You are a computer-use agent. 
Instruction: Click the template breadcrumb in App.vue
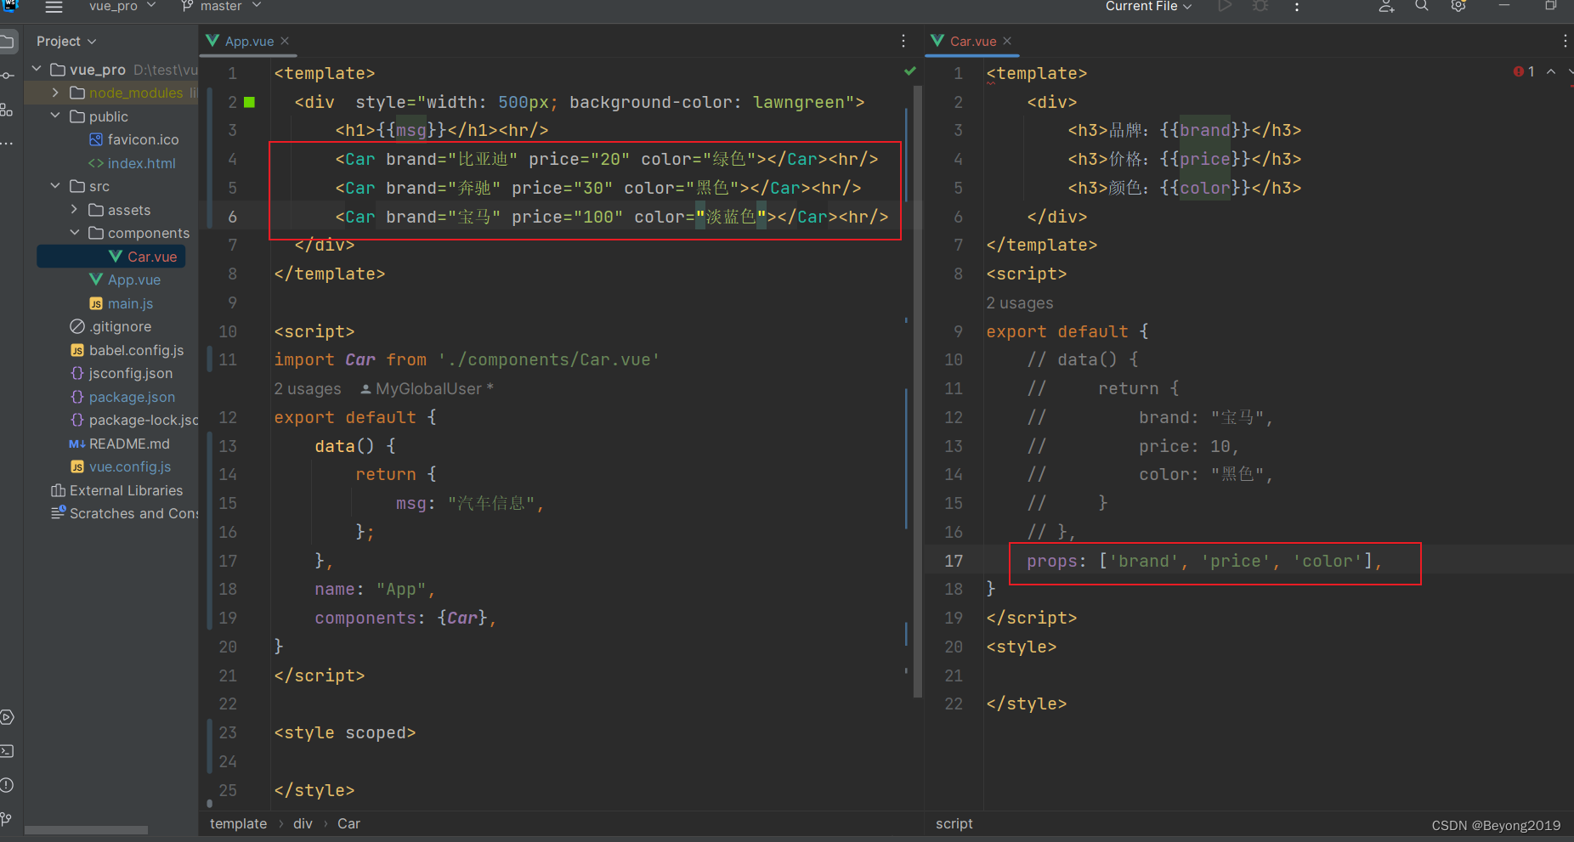click(238, 823)
